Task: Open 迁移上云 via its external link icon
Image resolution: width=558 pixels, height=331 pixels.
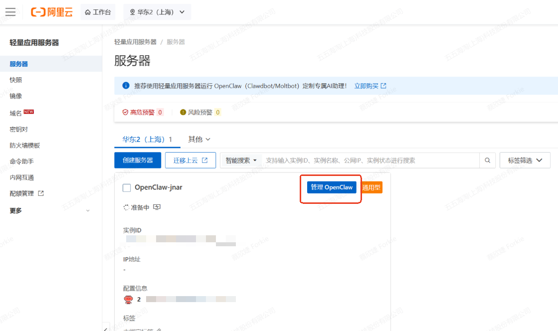Action: click(x=206, y=160)
